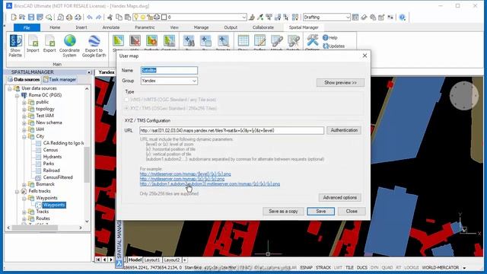Click the Export icon in ribbon
Viewport: 487px width, 274px height.
click(49, 41)
